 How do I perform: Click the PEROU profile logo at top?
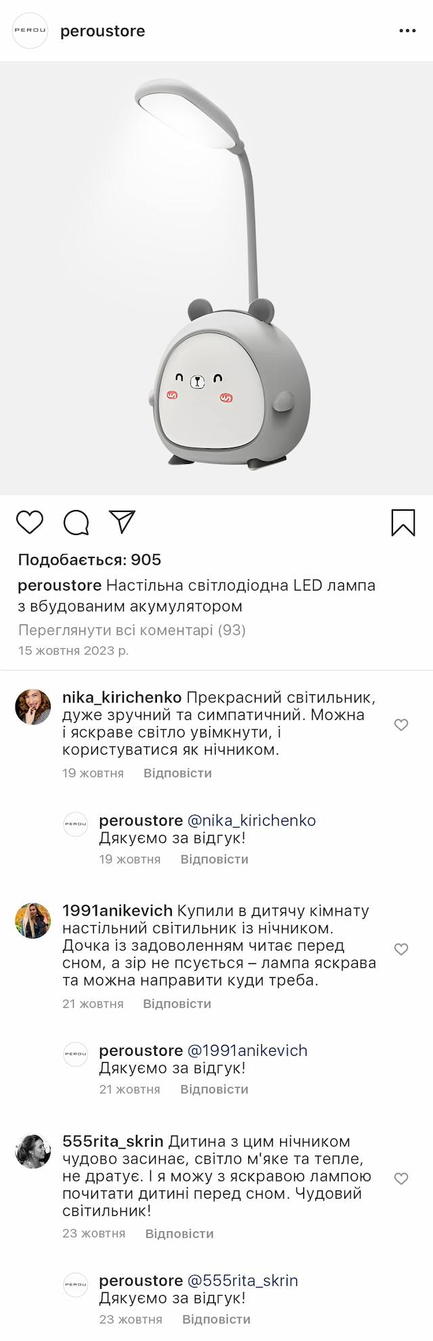pos(30,31)
